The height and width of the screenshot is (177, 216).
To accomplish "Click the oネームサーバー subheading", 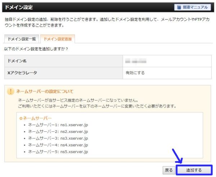I will click(36, 118).
